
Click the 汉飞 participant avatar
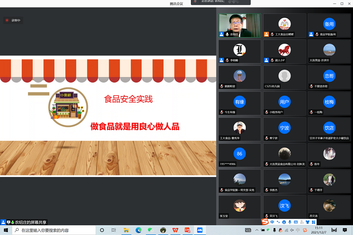(284, 206)
